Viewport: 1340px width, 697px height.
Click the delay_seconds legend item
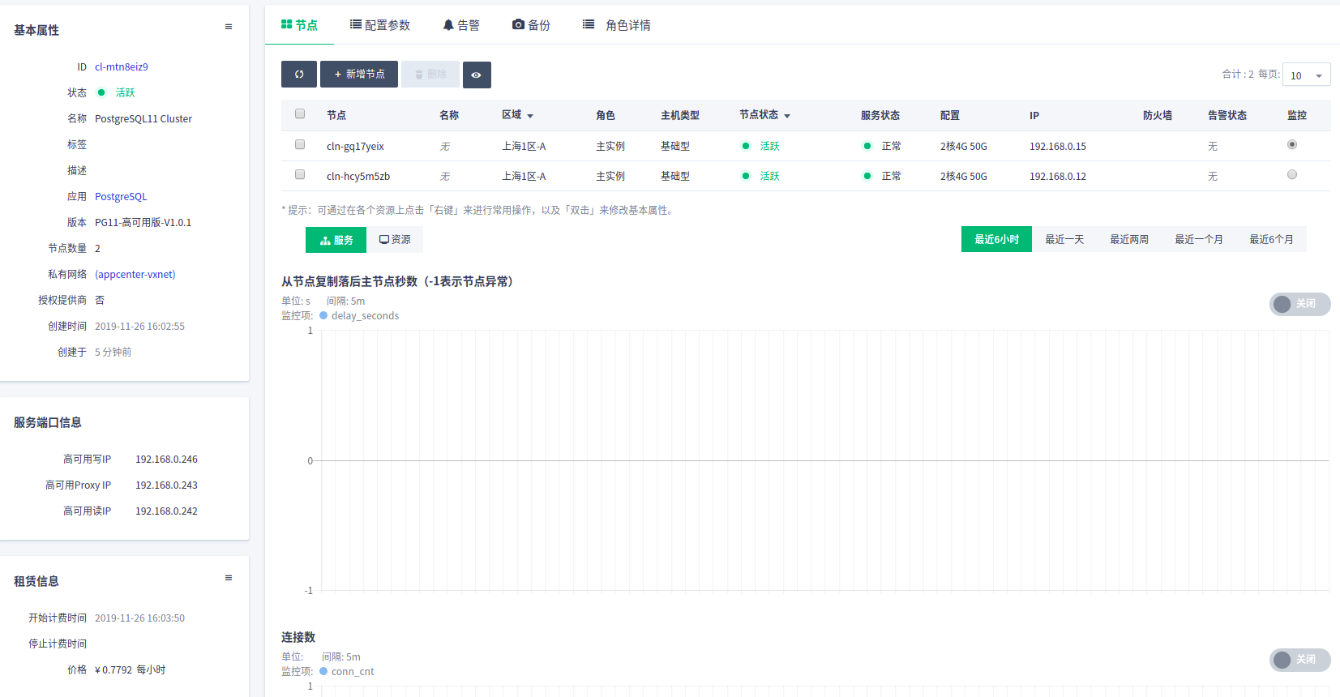(x=359, y=316)
